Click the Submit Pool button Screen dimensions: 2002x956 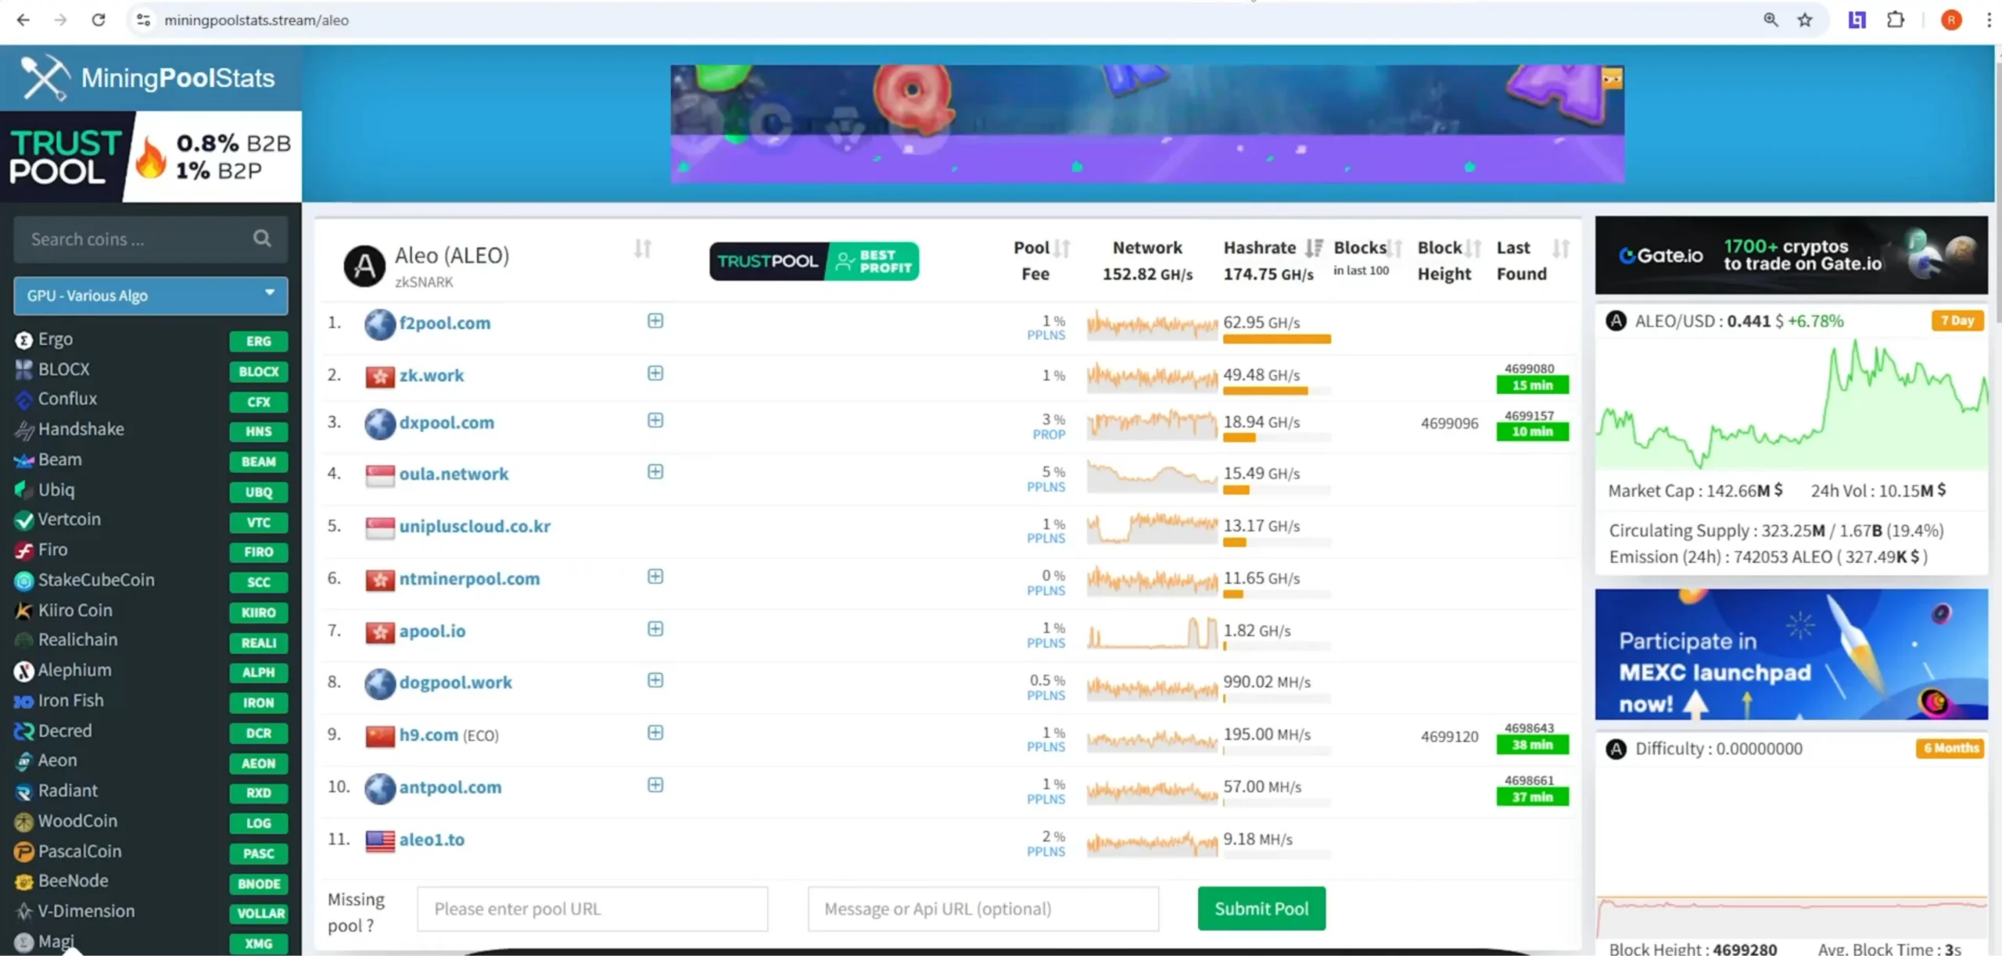tap(1261, 908)
